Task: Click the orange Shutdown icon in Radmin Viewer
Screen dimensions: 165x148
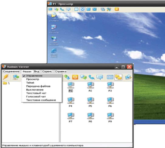Action: coord(75,77)
